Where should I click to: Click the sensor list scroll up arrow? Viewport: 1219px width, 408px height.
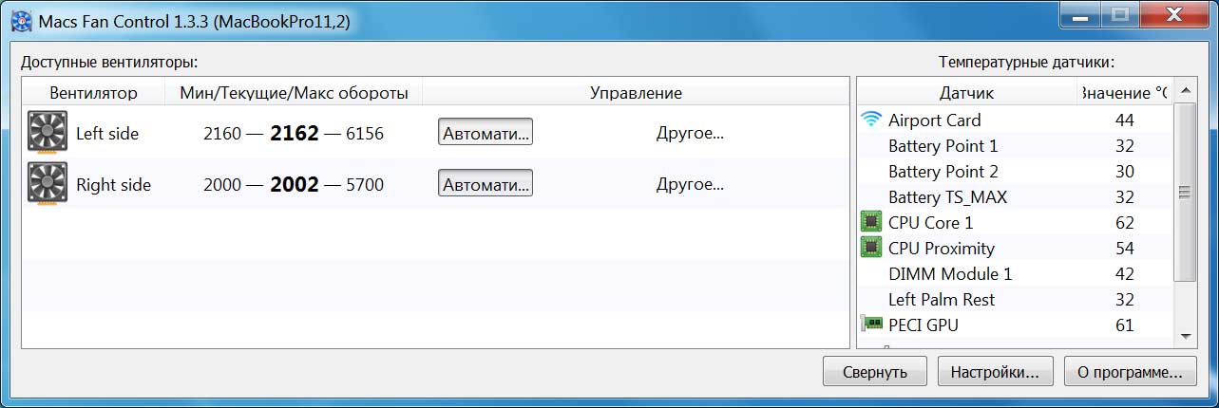(x=1185, y=90)
